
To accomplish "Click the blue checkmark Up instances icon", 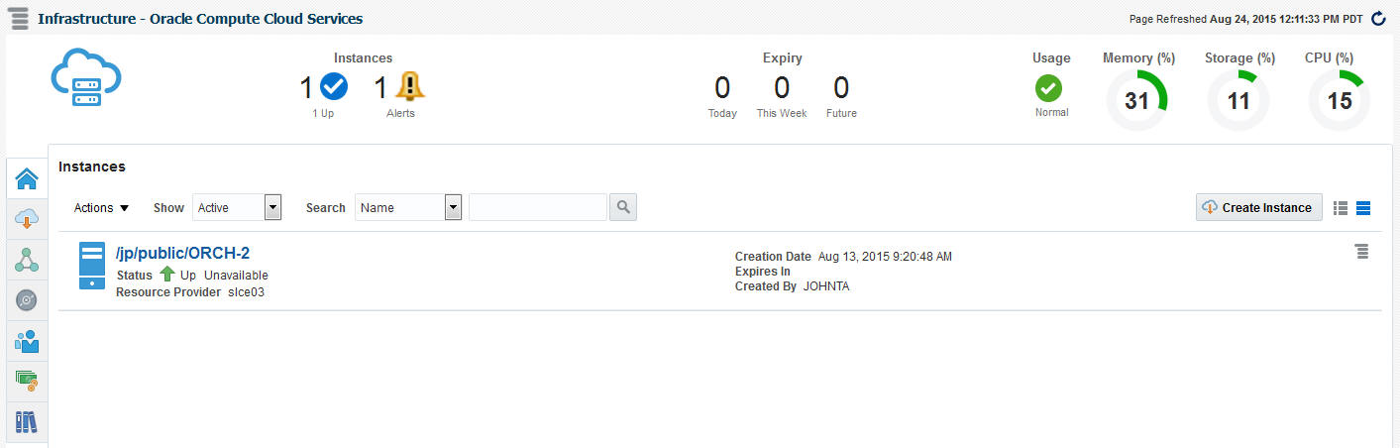I will click(x=334, y=88).
